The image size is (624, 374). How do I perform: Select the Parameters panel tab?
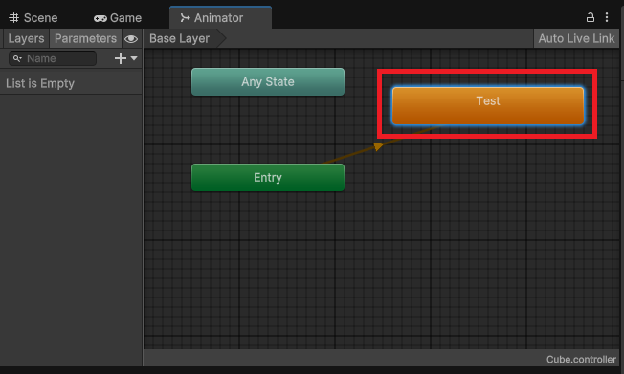(85, 38)
